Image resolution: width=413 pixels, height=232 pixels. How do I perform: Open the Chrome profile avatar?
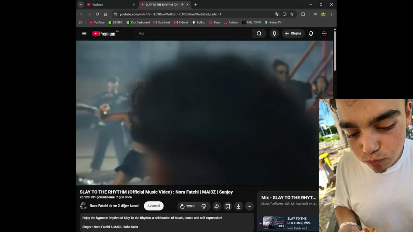click(323, 14)
